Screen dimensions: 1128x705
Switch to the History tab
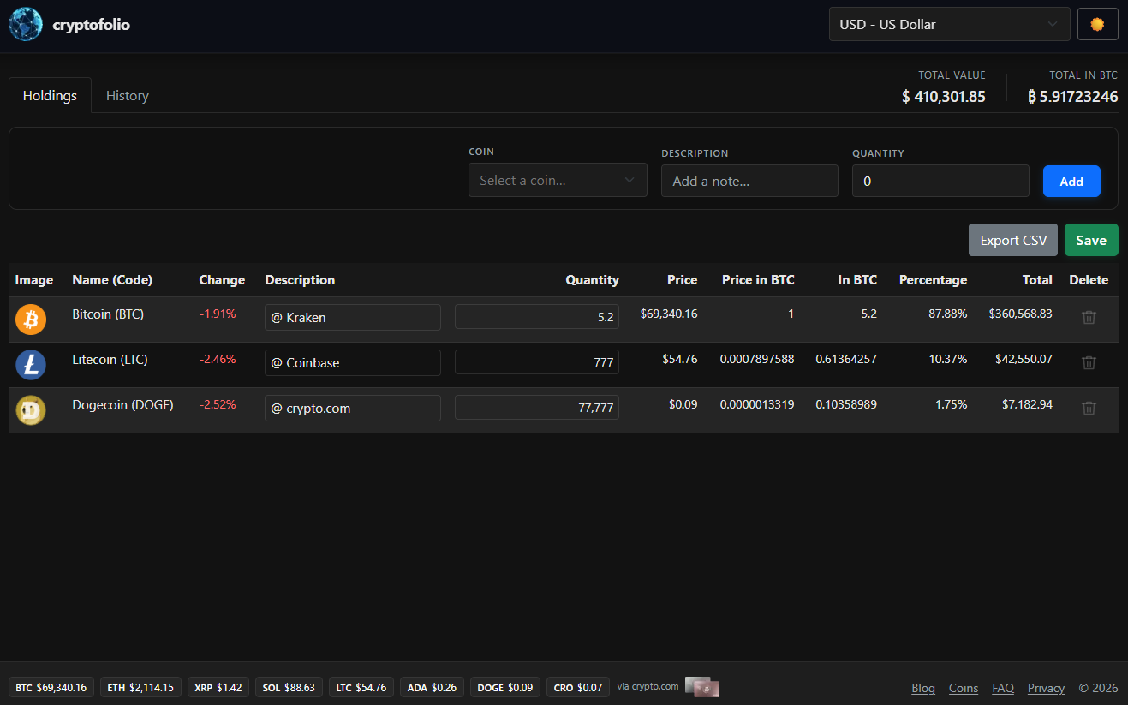click(x=127, y=95)
